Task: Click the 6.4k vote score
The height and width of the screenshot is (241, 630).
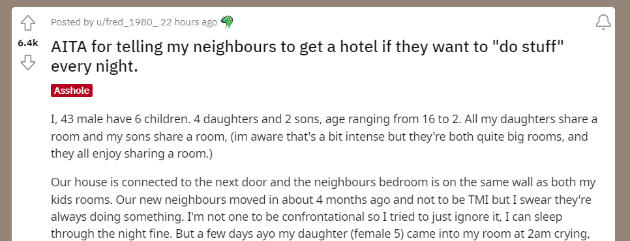Action: click(x=28, y=43)
